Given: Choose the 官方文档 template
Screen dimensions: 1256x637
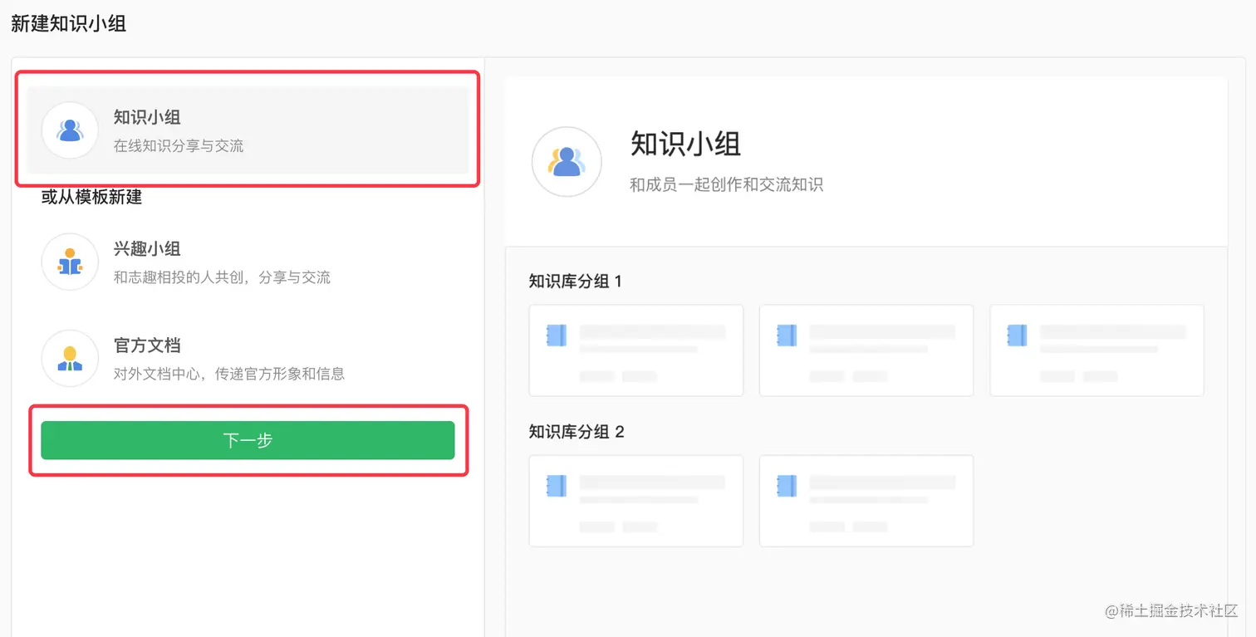Looking at the screenshot, I should pyautogui.click(x=248, y=358).
